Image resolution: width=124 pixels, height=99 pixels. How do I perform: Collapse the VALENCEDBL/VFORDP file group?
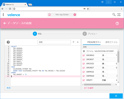point(84,51)
